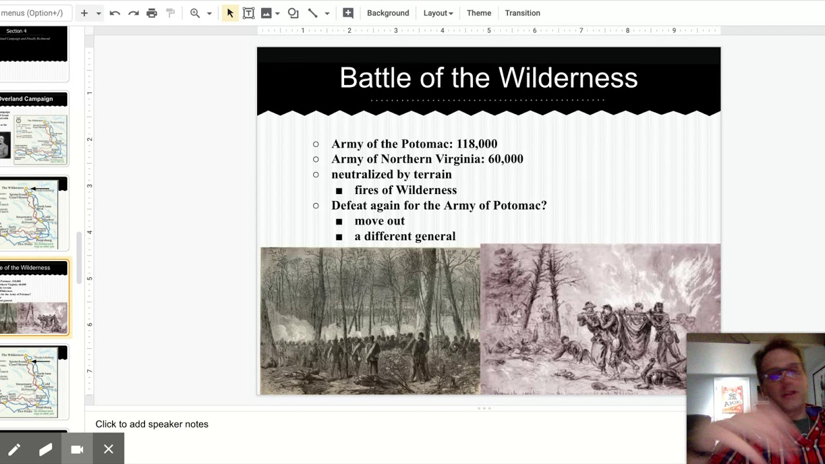The image size is (825, 464).
Task: Open the new slide layout dropdown arrow
Action: pos(99,13)
